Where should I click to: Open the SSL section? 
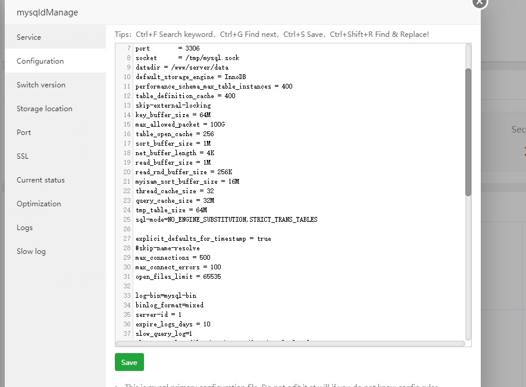tap(23, 156)
